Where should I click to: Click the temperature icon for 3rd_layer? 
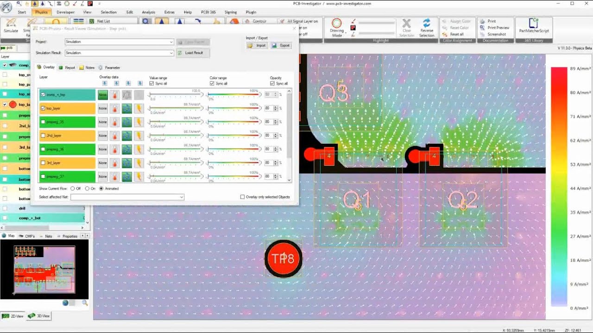pyautogui.click(x=114, y=163)
